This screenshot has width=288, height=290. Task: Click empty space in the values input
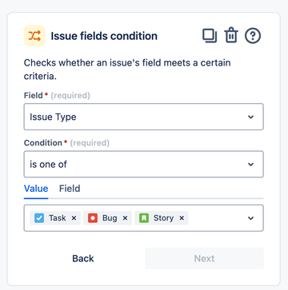pyautogui.click(x=216, y=218)
